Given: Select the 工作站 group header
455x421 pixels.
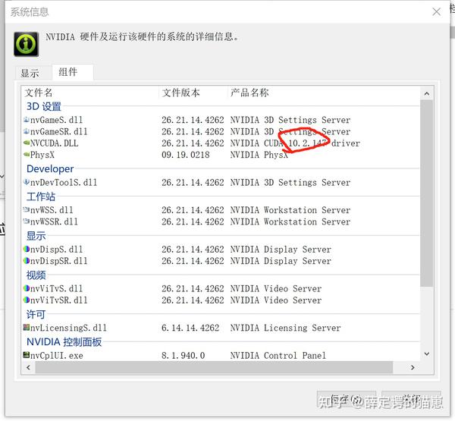Looking at the screenshot, I should [41, 196].
